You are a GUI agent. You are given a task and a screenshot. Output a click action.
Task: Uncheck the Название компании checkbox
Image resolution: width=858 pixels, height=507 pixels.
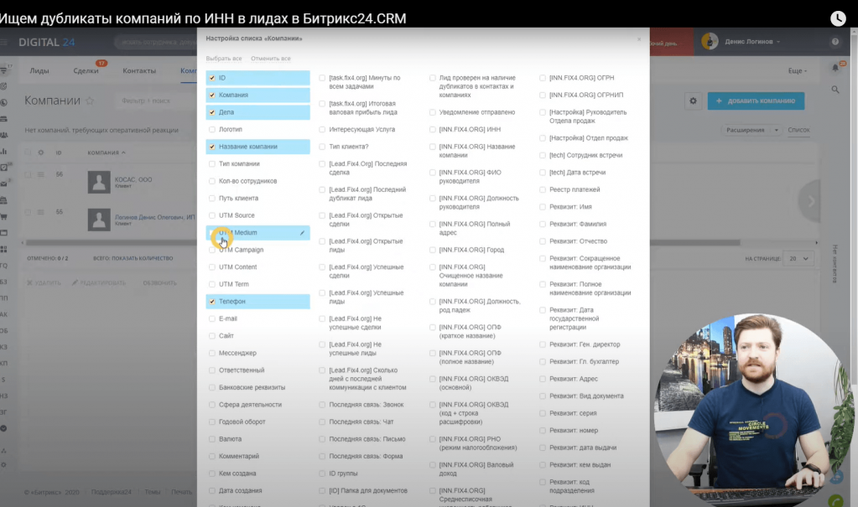coord(211,147)
